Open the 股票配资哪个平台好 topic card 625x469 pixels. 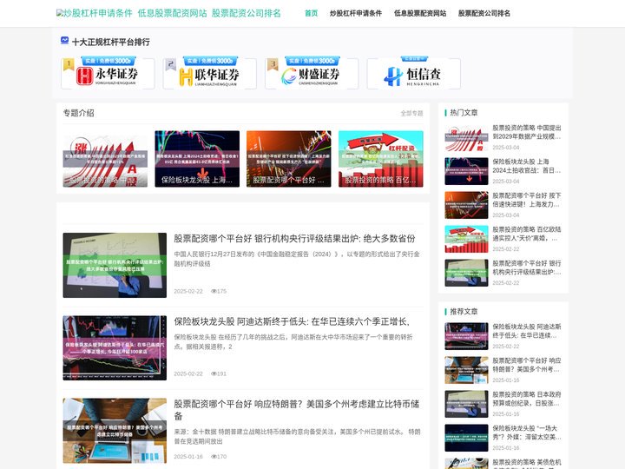tap(288, 159)
